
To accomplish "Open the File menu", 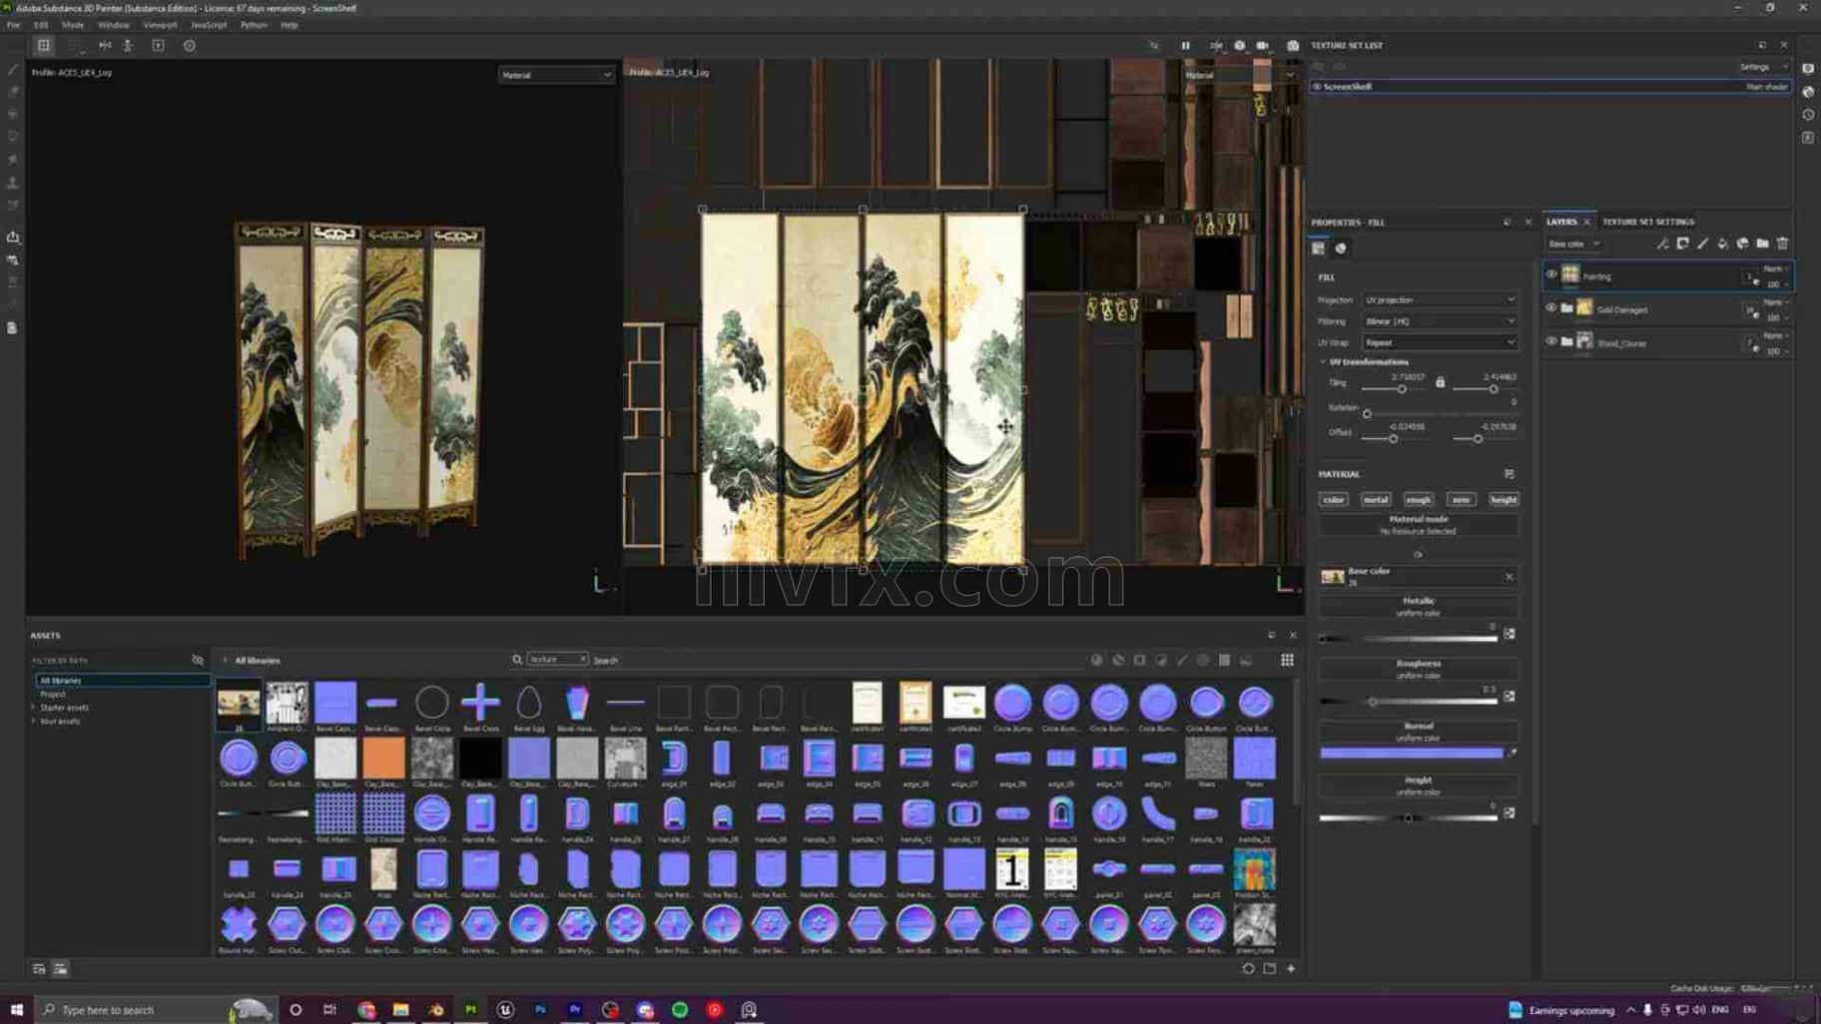I will tap(13, 25).
